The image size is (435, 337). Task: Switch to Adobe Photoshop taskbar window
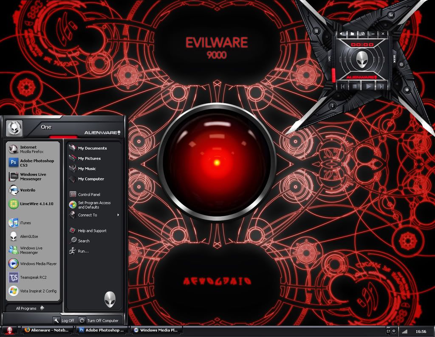[x=102, y=330]
